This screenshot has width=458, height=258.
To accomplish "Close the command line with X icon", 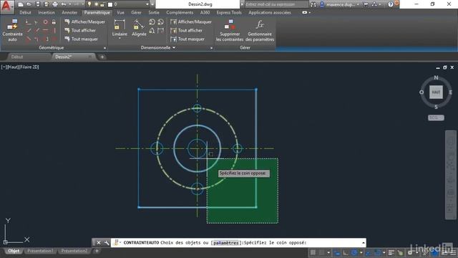I will (99, 242).
